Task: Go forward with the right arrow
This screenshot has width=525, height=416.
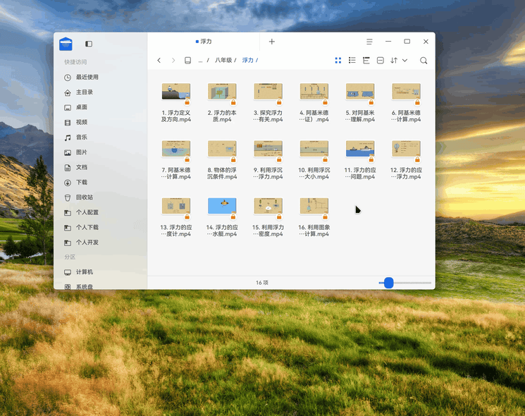Action: (173, 61)
